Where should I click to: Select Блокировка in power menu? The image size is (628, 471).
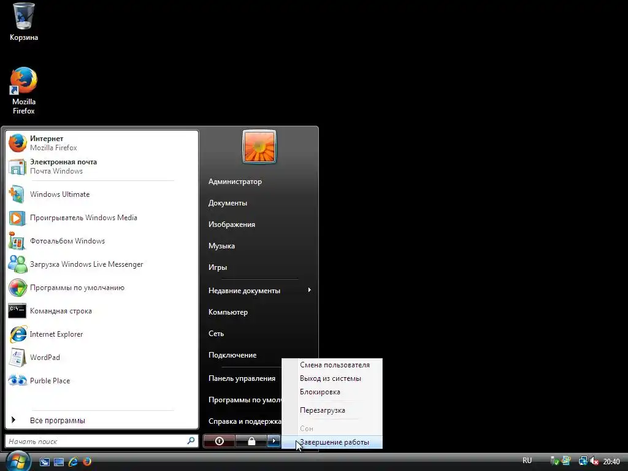pyautogui.click(x=332, y=392)
